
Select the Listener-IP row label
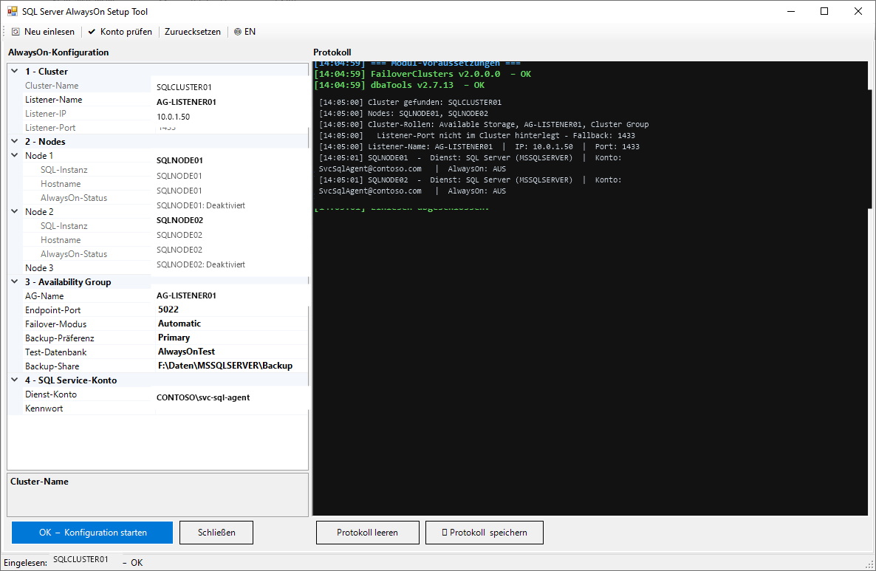[45, 114]
